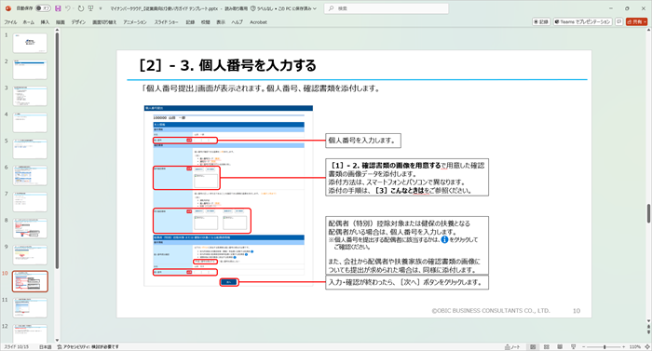Click the OBIC BUSINESS CONSULTANTS footer text
Image resolution: width=652 pixels, height=351 pixels.
point(491,311)
